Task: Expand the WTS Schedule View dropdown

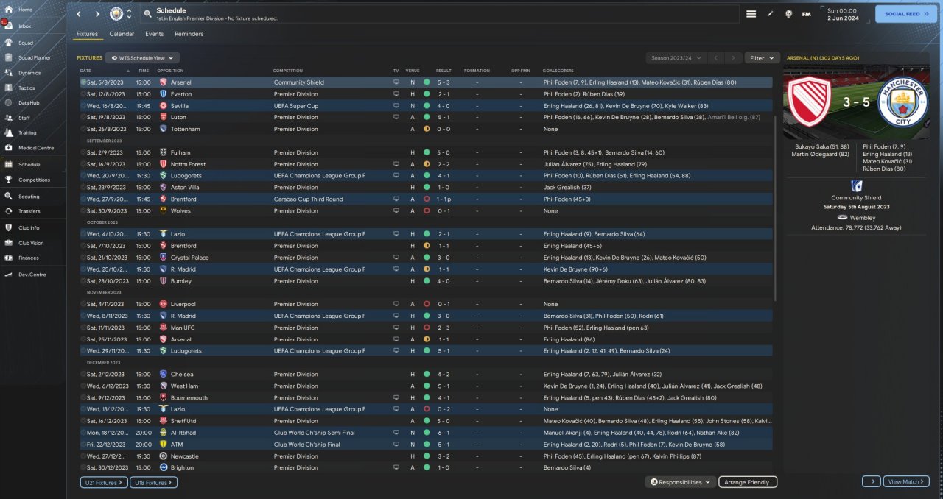Action: (x=142, y=57)
